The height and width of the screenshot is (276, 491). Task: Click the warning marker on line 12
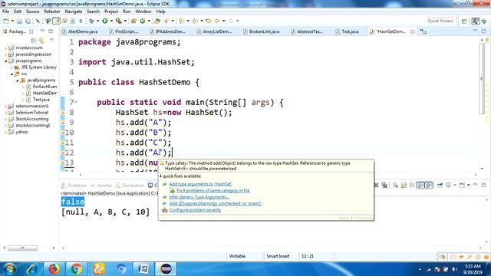(x=63, y=153)
